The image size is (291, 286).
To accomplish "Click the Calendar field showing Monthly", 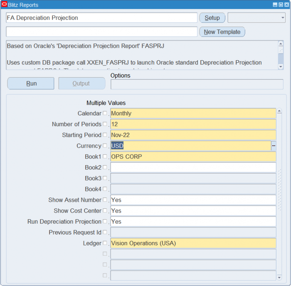I will [193, 113].
